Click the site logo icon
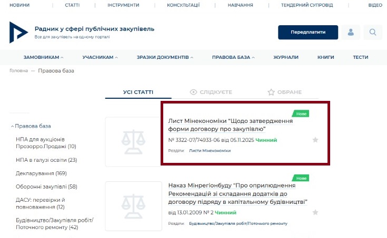387x238 pixels. (19, 32)
